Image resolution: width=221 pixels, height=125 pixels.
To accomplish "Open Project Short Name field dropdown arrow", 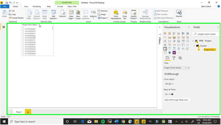I will pyautogui.click(x=186, y=68).
